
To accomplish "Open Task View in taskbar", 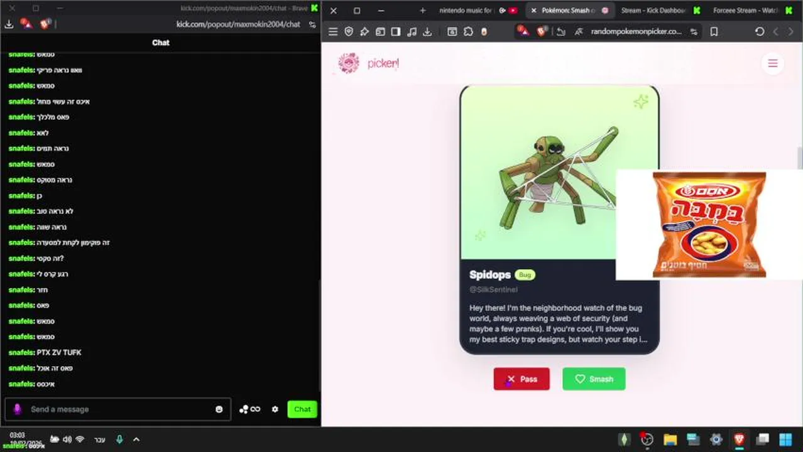I will click(762, 439).
